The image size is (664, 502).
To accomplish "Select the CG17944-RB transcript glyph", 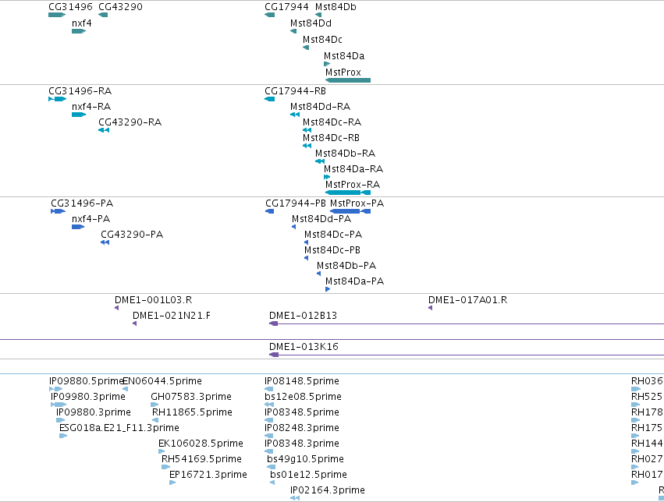I will click(269, 99).
